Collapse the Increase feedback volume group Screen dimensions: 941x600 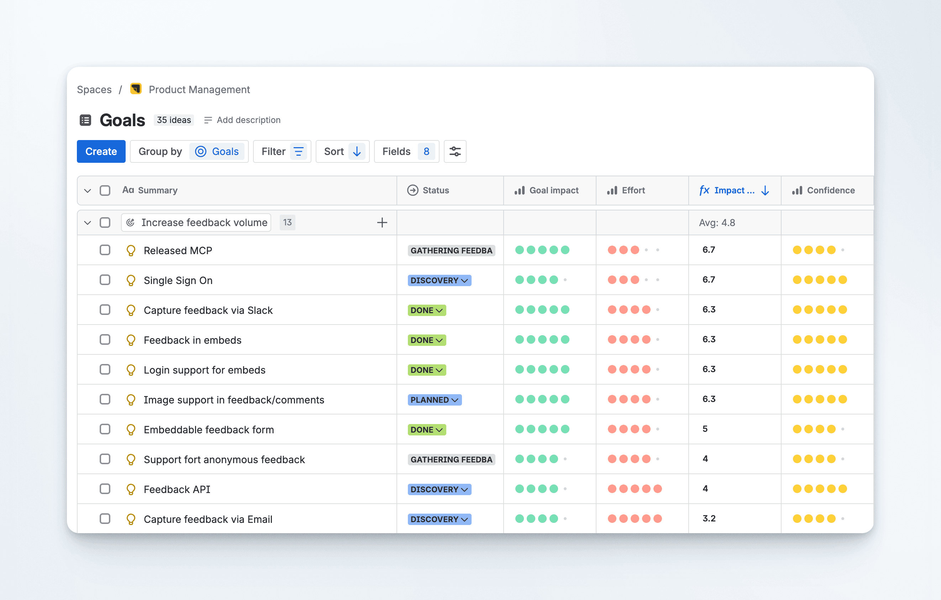88,223
